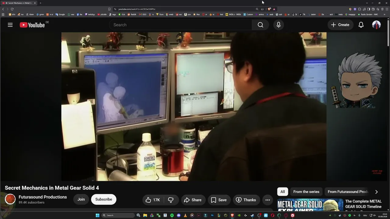Viewport: 390px width, 219px height.
Task: Open YouTube notifications bell
Action: 361,25
